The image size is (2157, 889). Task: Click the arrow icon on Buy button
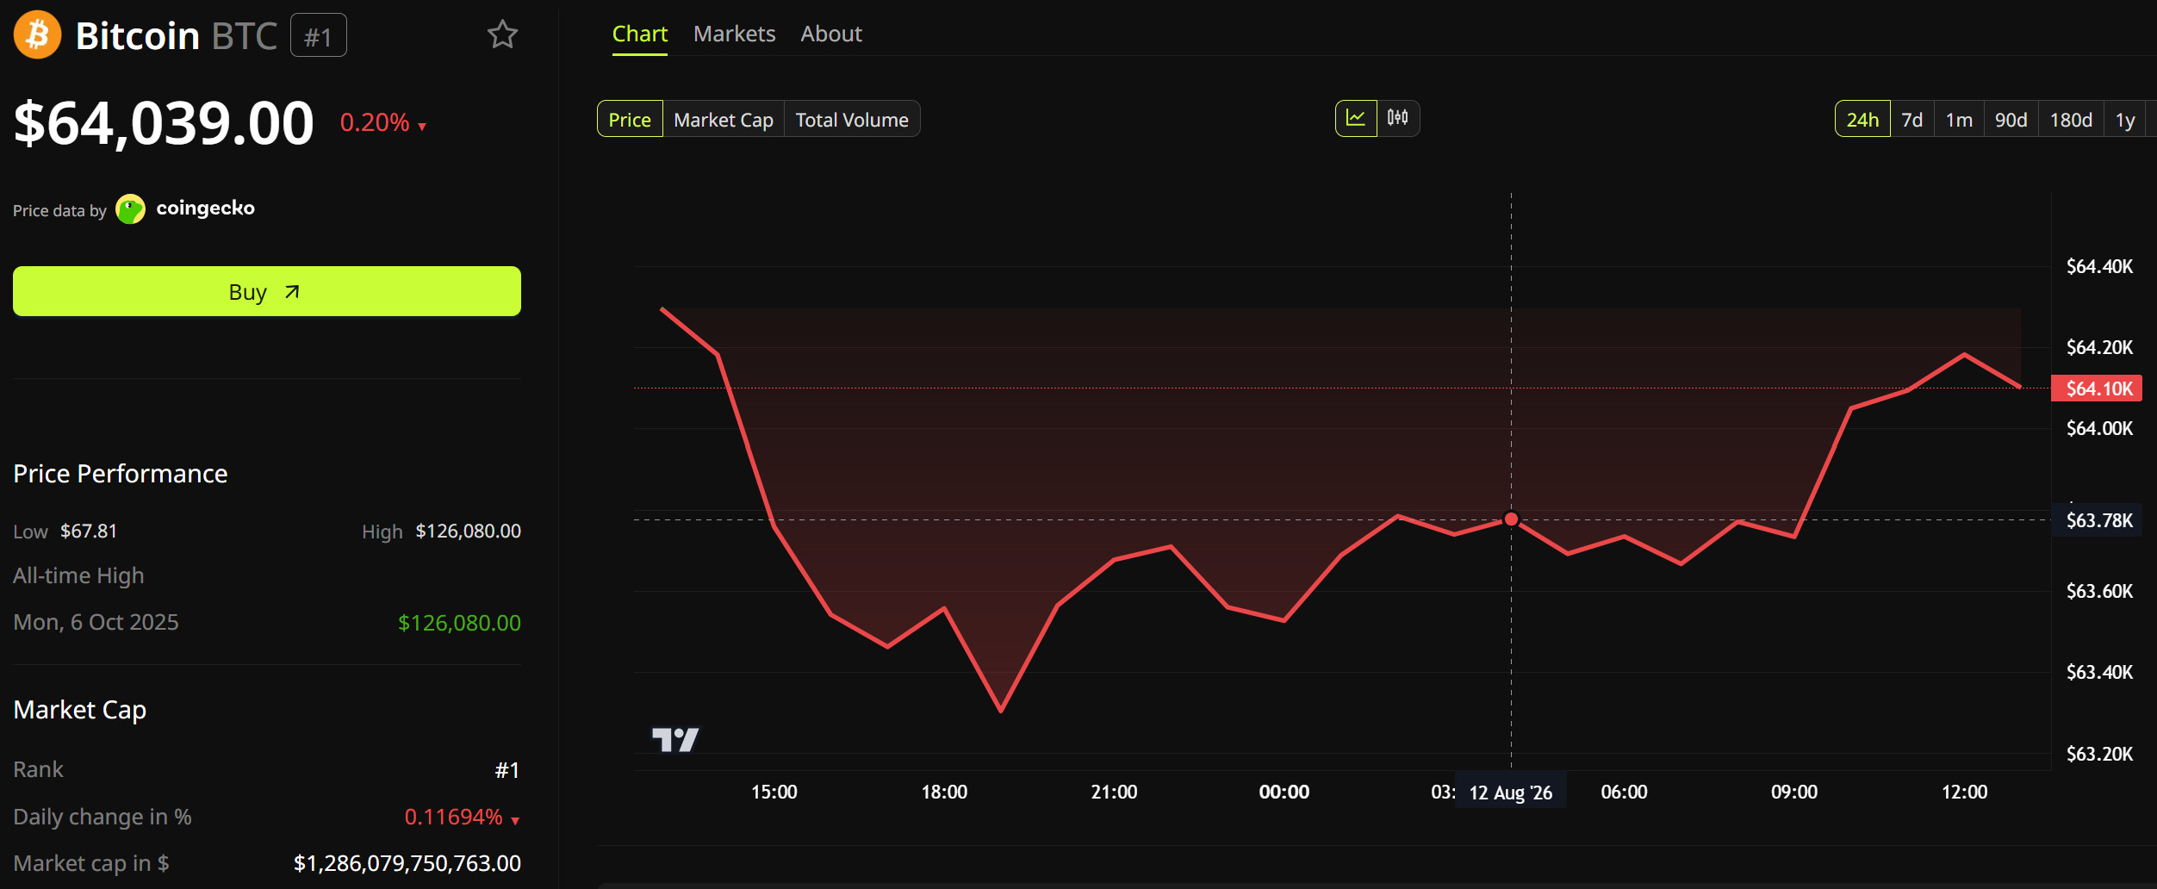click(x=292, y=292)
